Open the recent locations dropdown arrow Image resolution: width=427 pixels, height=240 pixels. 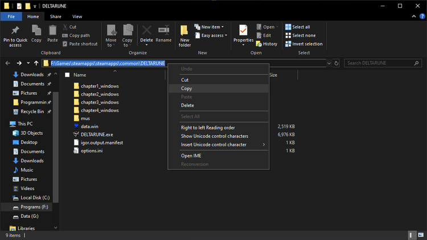click(28, 63)
